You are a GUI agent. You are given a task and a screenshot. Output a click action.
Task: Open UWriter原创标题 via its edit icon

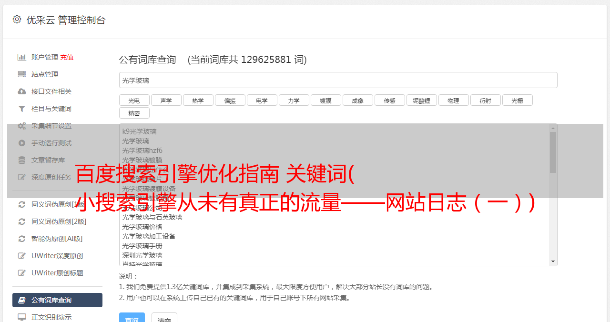click(x=21, y=273)
